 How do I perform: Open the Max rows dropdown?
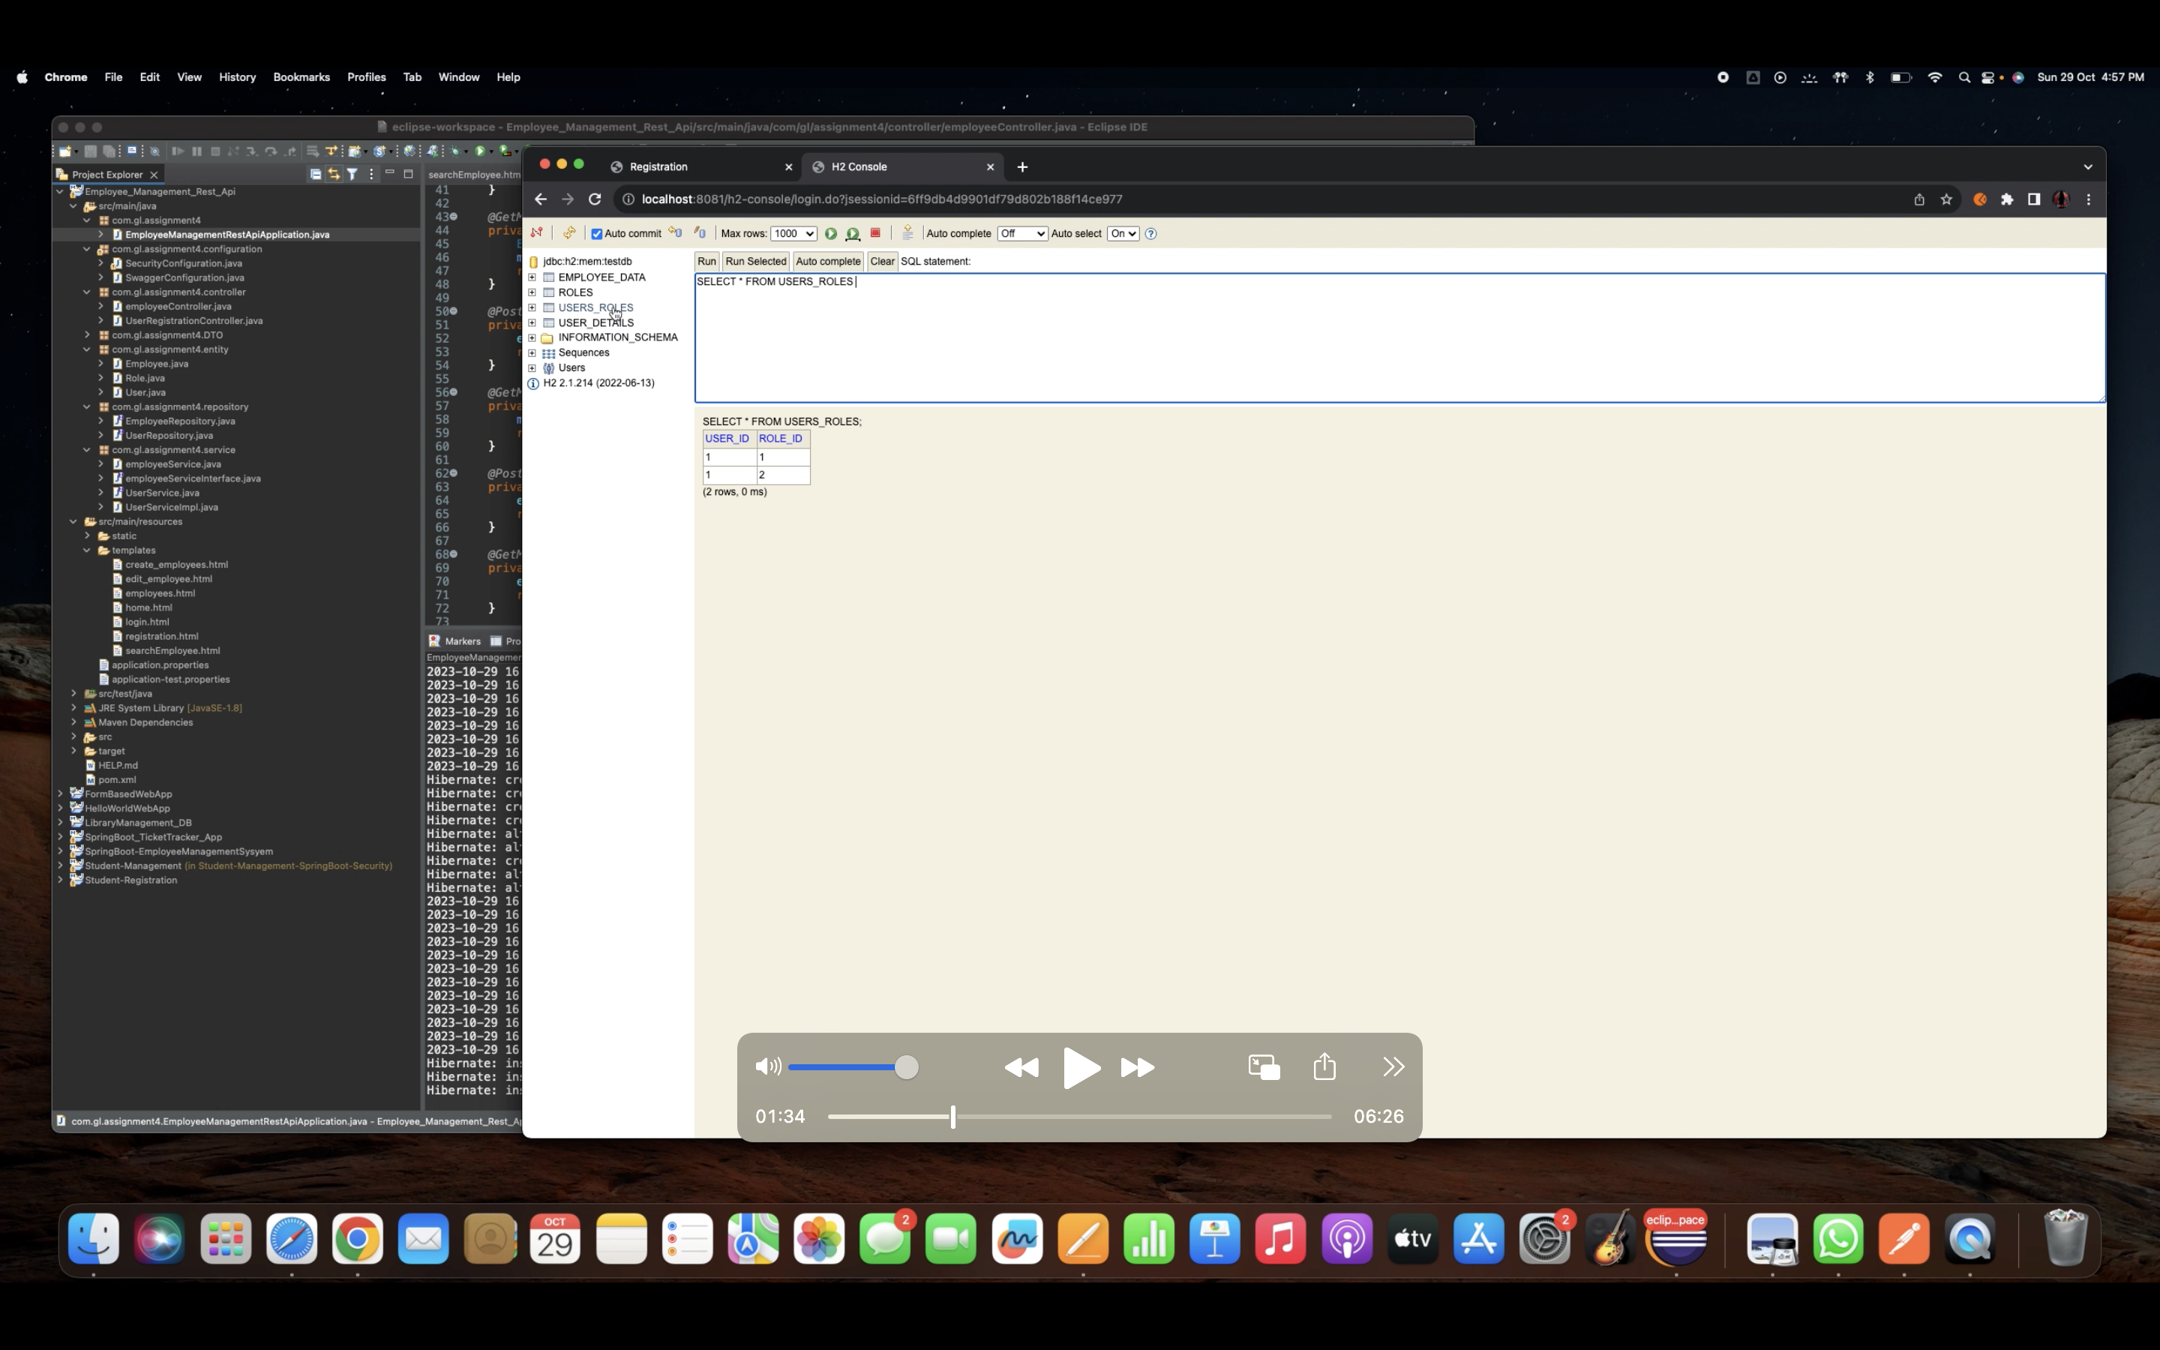(793, 233)
